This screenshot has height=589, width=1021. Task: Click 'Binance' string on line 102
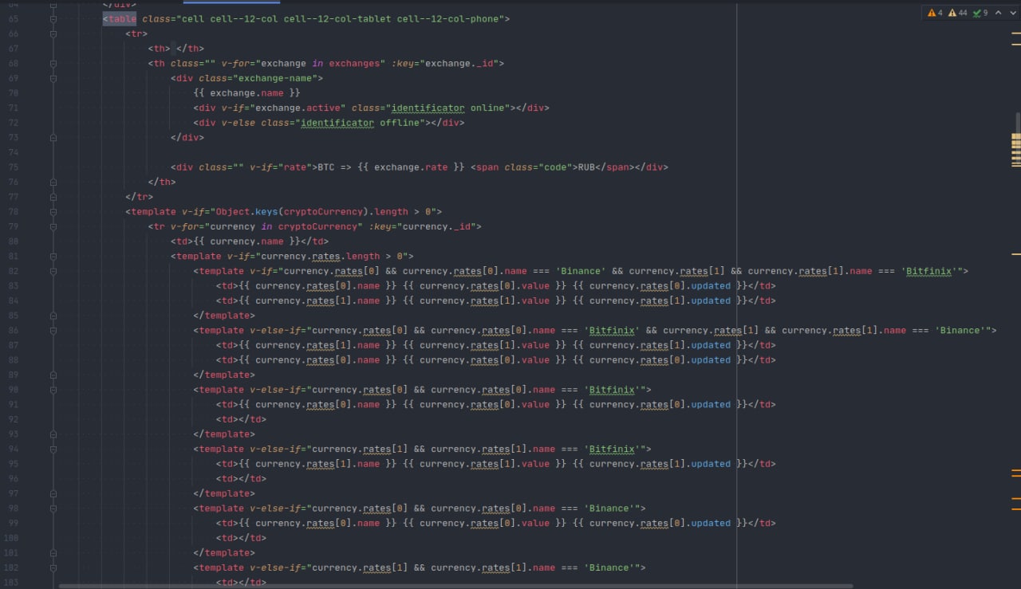point(609,568)
